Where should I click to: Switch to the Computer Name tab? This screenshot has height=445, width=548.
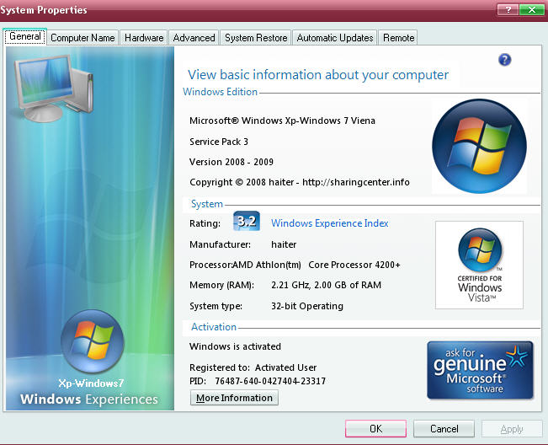82,38
